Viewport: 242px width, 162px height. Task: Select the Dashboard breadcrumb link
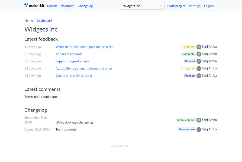pos(44,21)
